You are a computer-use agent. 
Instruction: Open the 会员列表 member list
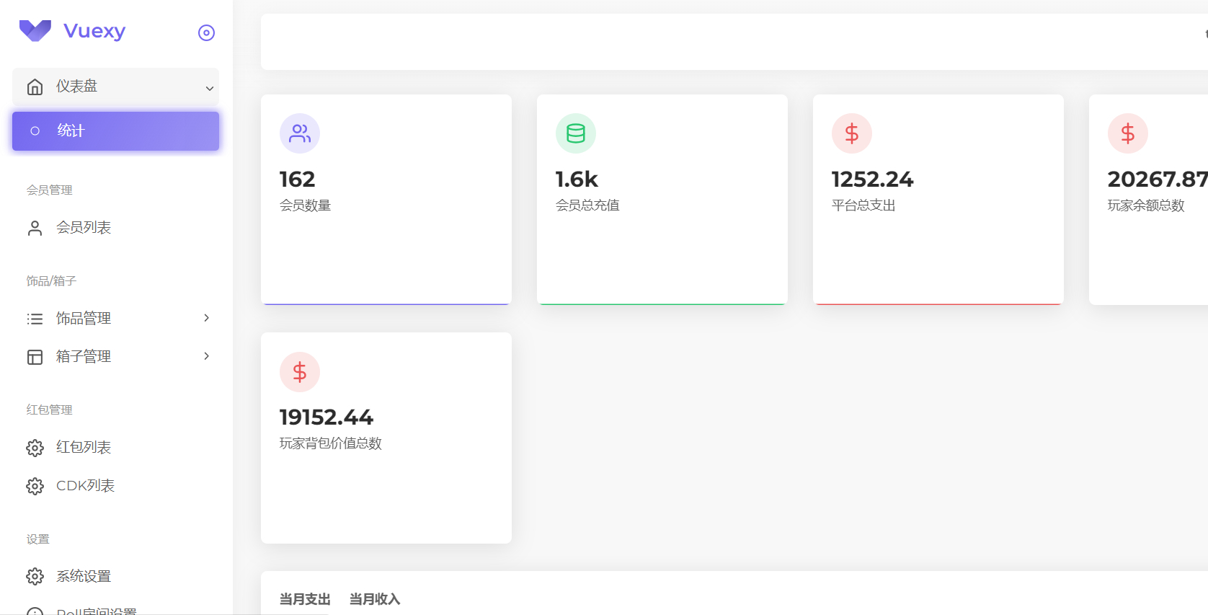pos(84,228)
